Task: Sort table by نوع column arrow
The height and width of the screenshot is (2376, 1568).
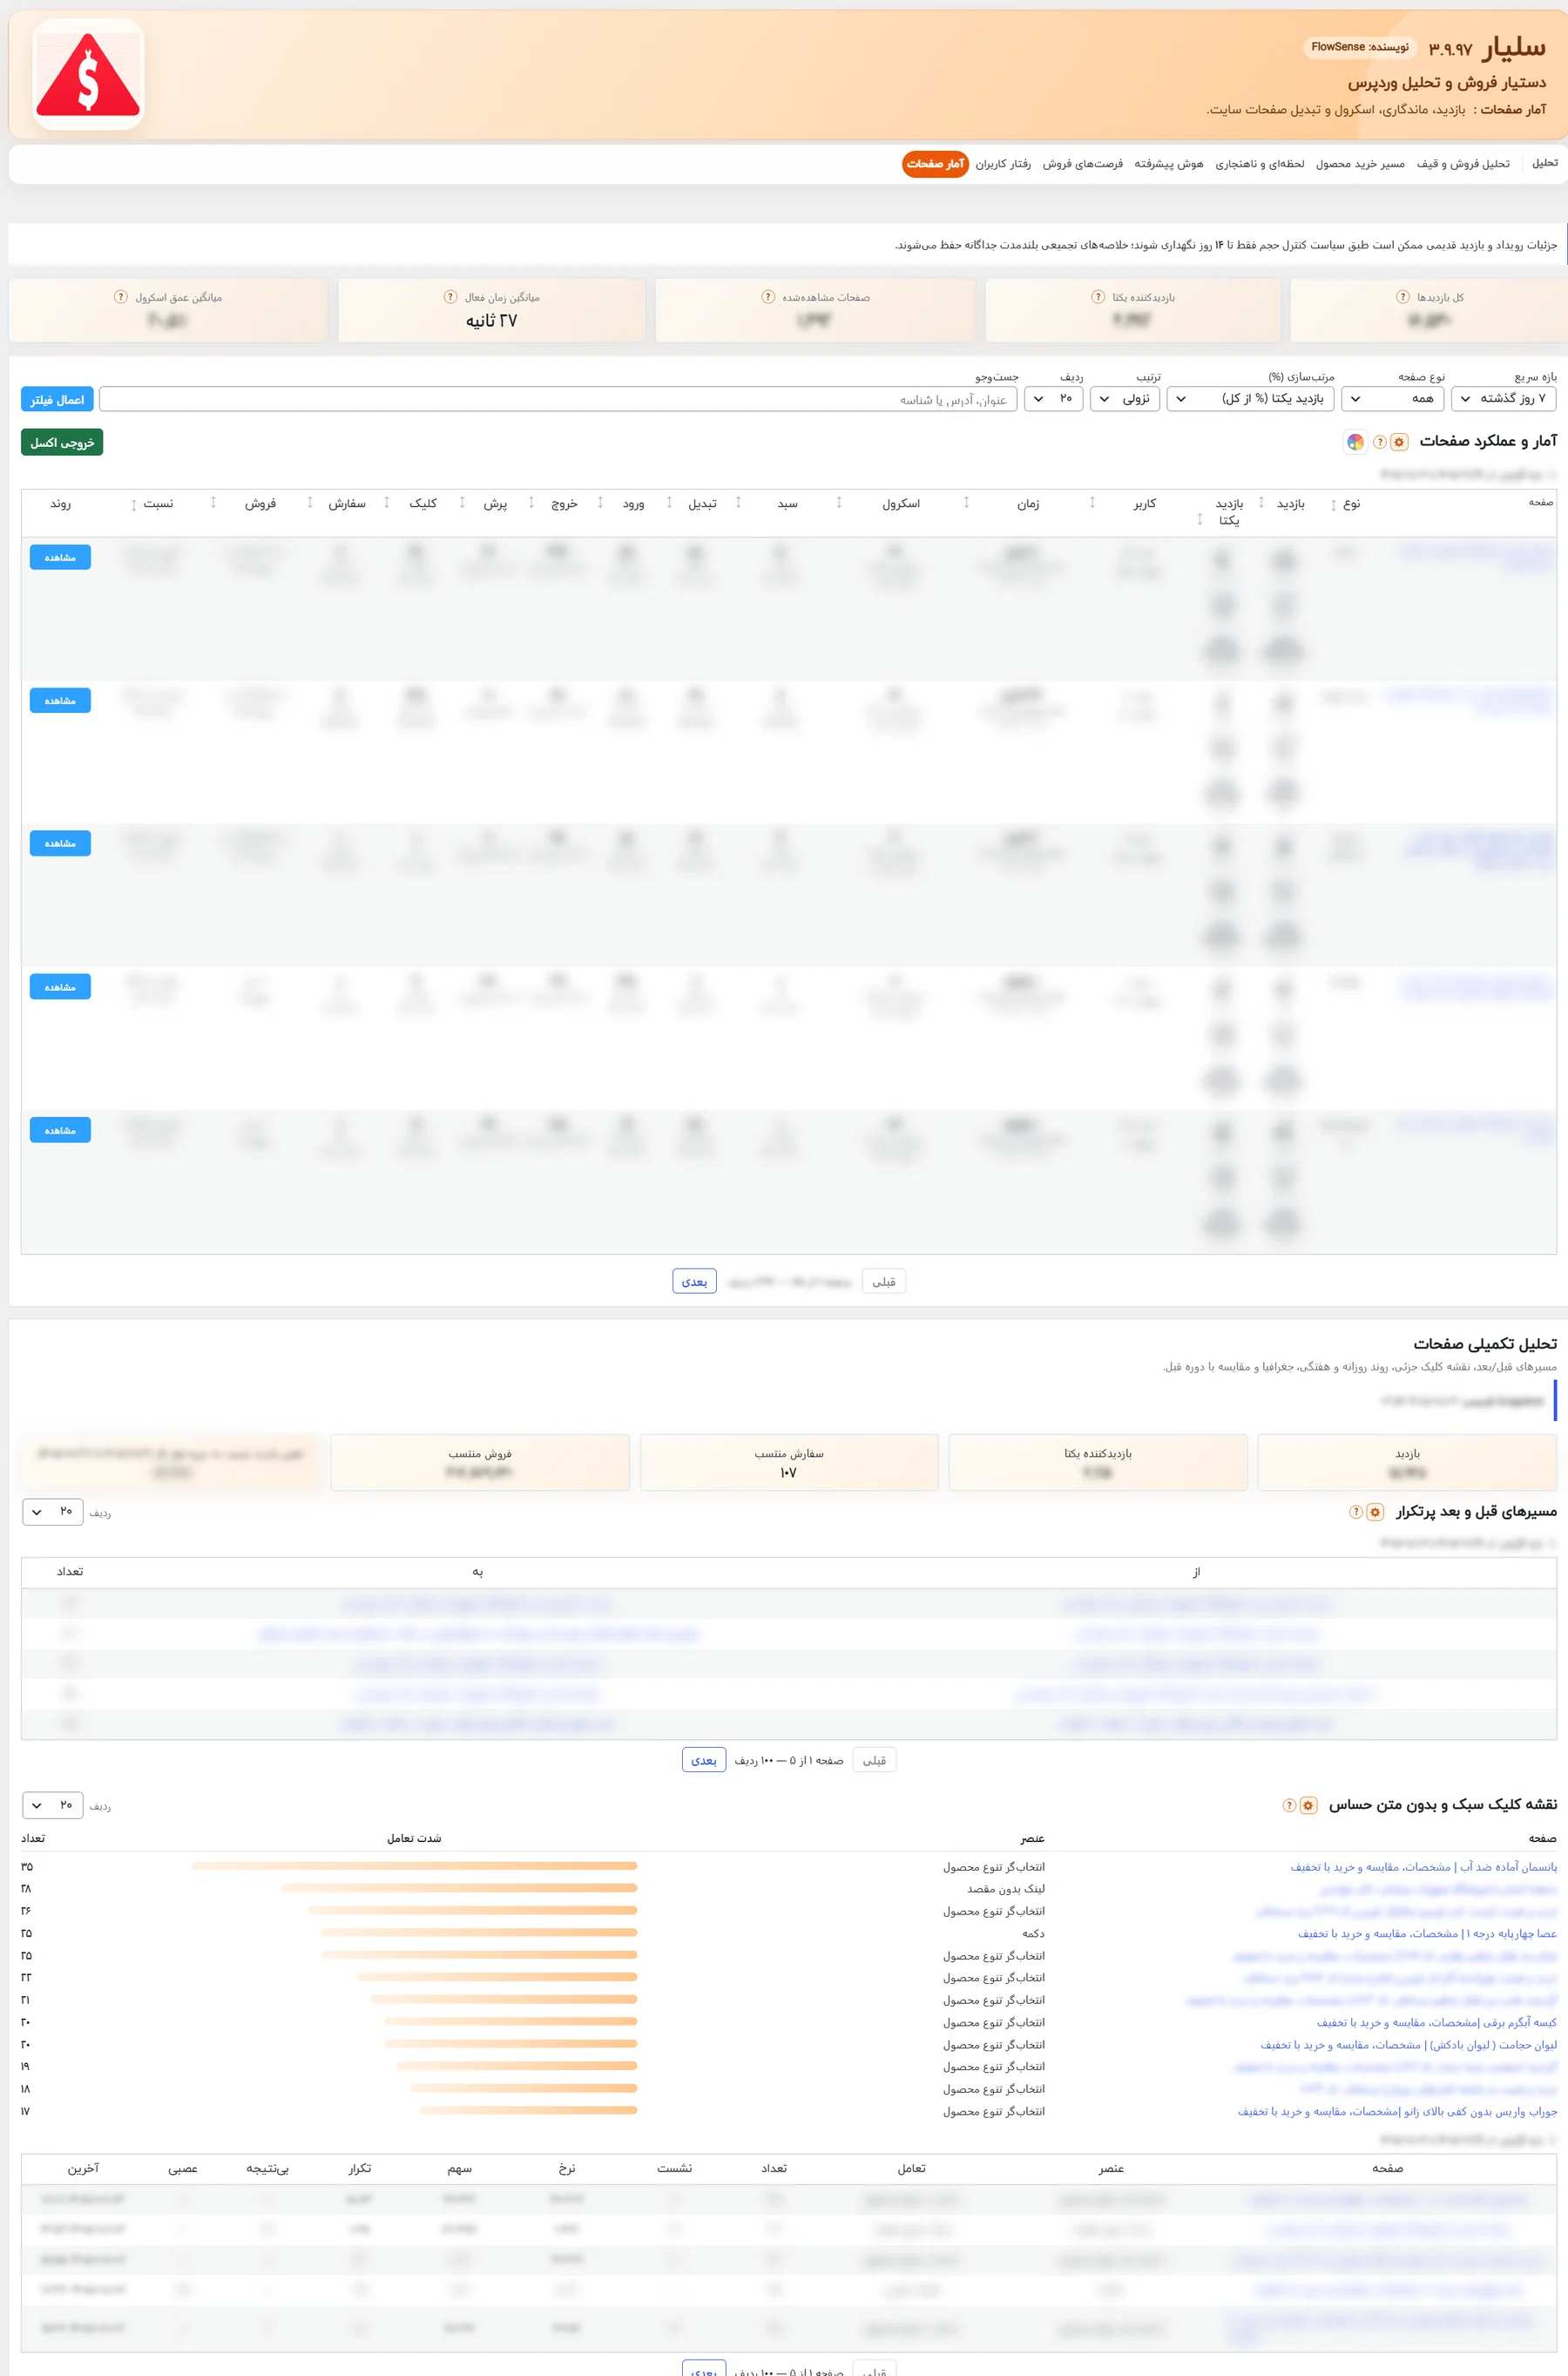Action: click(x=1333, y=505)
